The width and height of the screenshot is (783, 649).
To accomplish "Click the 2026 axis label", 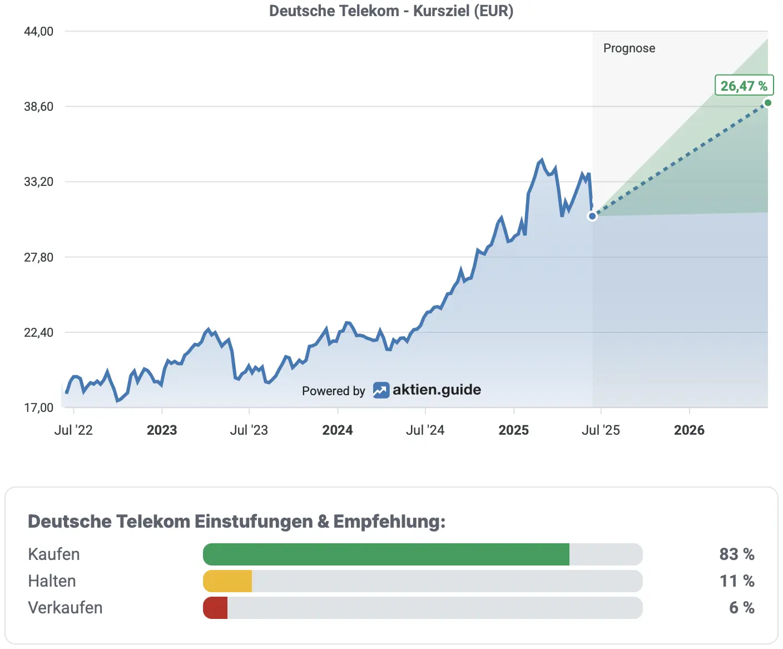I will tap(689, 430).
